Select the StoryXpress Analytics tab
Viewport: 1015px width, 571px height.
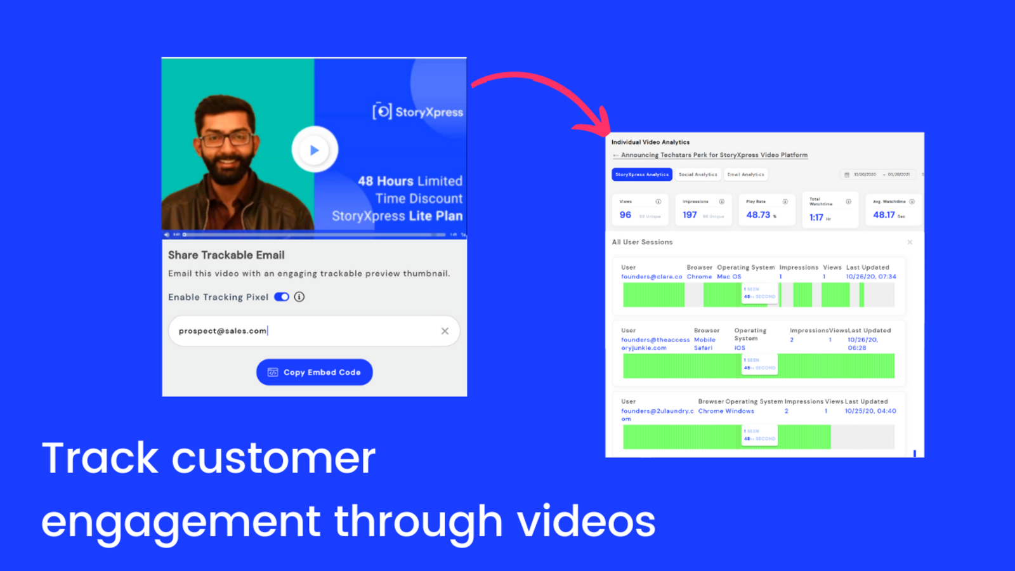641,174
